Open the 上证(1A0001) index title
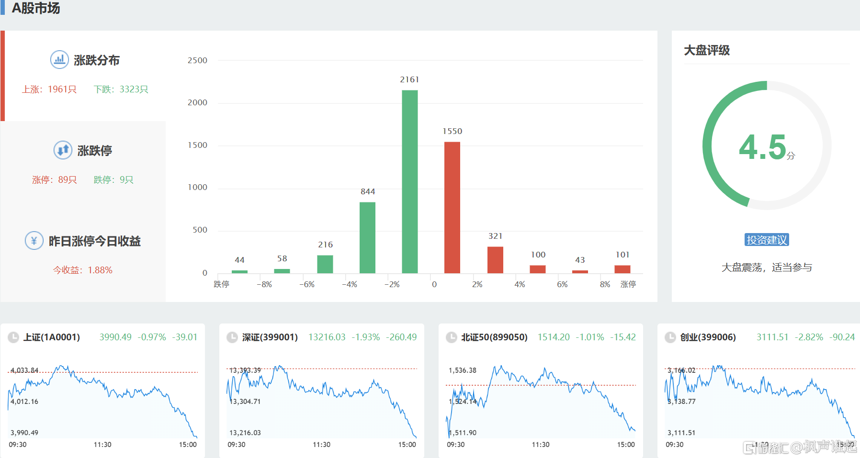 point(52,337)
